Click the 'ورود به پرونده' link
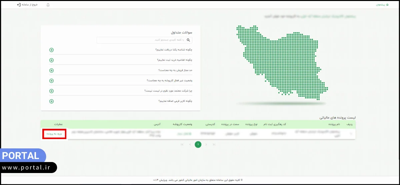 [x=54, y=134]
